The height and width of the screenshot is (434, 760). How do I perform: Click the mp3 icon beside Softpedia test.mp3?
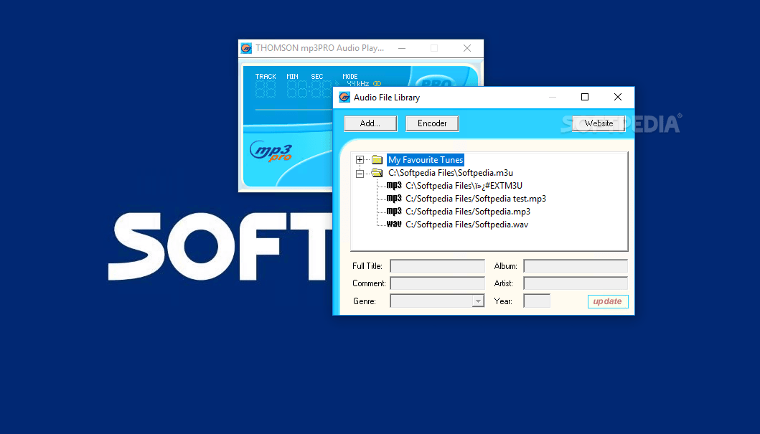(x=393, y=198)
